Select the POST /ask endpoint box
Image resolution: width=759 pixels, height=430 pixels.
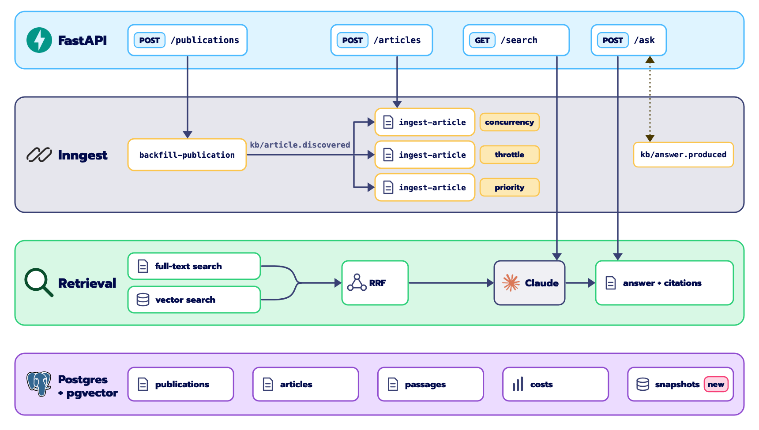[629, 40]
